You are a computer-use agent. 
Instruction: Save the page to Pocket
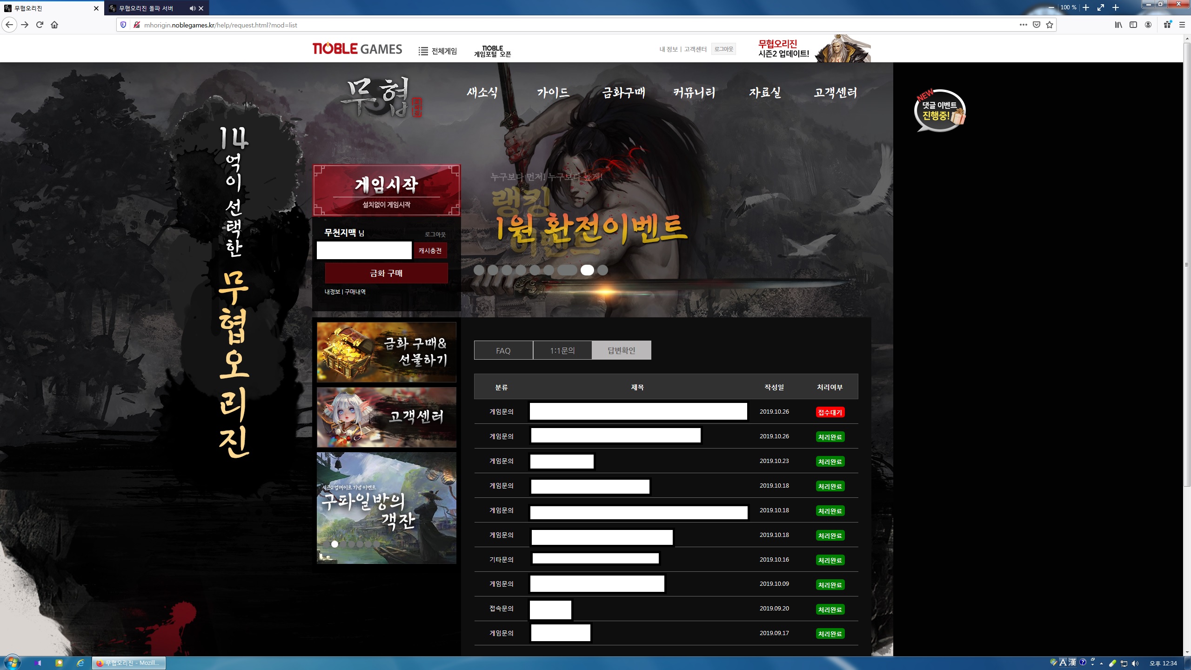(x=1036, y=25)
